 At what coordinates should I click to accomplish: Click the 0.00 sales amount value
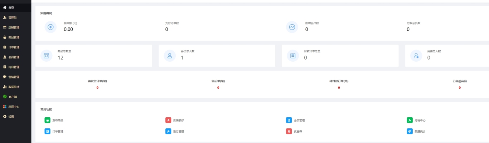coord(68,29)
